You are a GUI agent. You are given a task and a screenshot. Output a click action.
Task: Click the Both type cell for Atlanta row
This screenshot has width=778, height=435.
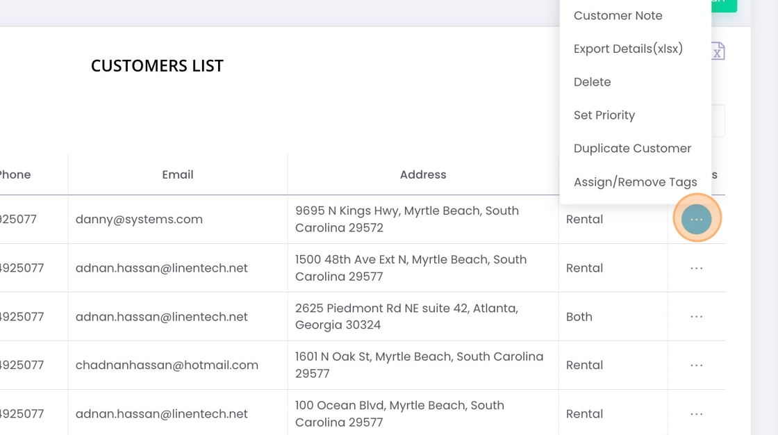pos(579,317)
